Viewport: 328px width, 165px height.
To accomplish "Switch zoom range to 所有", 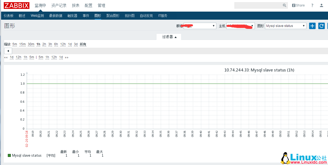I will point(83,44).
